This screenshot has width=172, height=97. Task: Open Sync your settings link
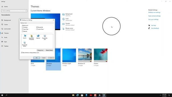coord(153,19)
